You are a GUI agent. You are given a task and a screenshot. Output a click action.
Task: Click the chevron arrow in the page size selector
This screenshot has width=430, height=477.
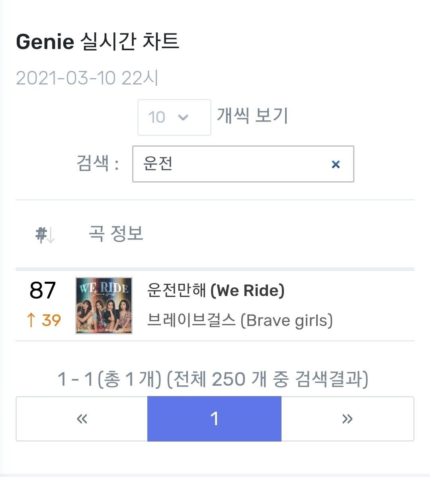[183, 117]
